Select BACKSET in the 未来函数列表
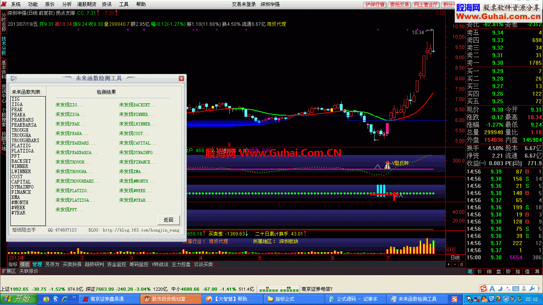This screenshot has height=305, width=543. (x=21, y=161)
